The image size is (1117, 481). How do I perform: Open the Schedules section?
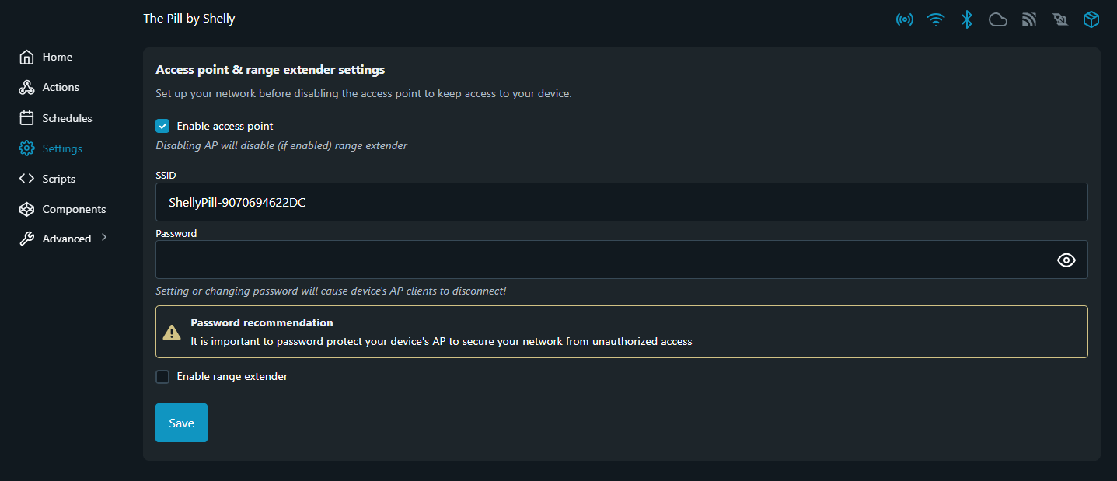[x=67, y=118]
